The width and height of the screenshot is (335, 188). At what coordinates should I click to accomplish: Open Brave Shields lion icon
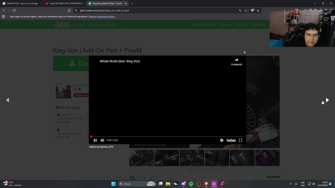click(x=252, y=10)
